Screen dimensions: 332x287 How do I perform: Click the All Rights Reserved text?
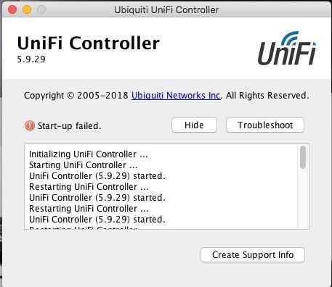pos(267,96)
